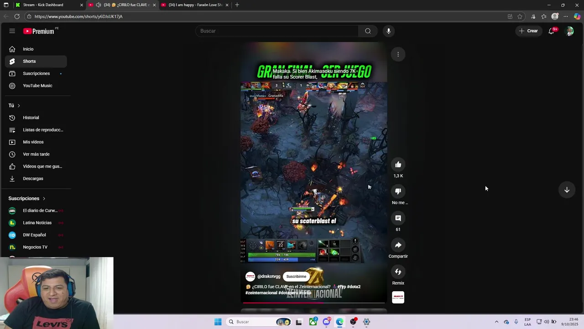Open Discord from taskbar
The height and width of the screenshot is (329, 584).
(x=326, y=322)
